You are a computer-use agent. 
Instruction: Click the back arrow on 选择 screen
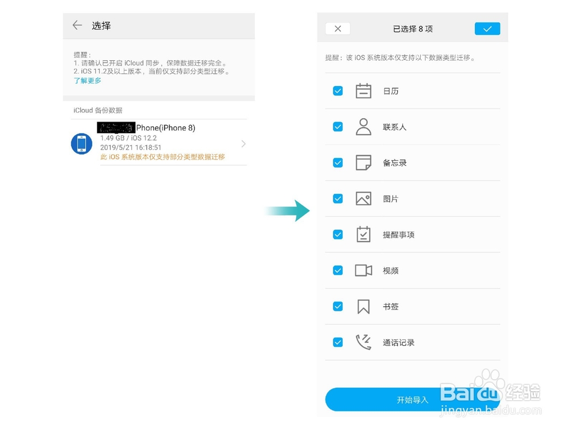pos(77,25)
